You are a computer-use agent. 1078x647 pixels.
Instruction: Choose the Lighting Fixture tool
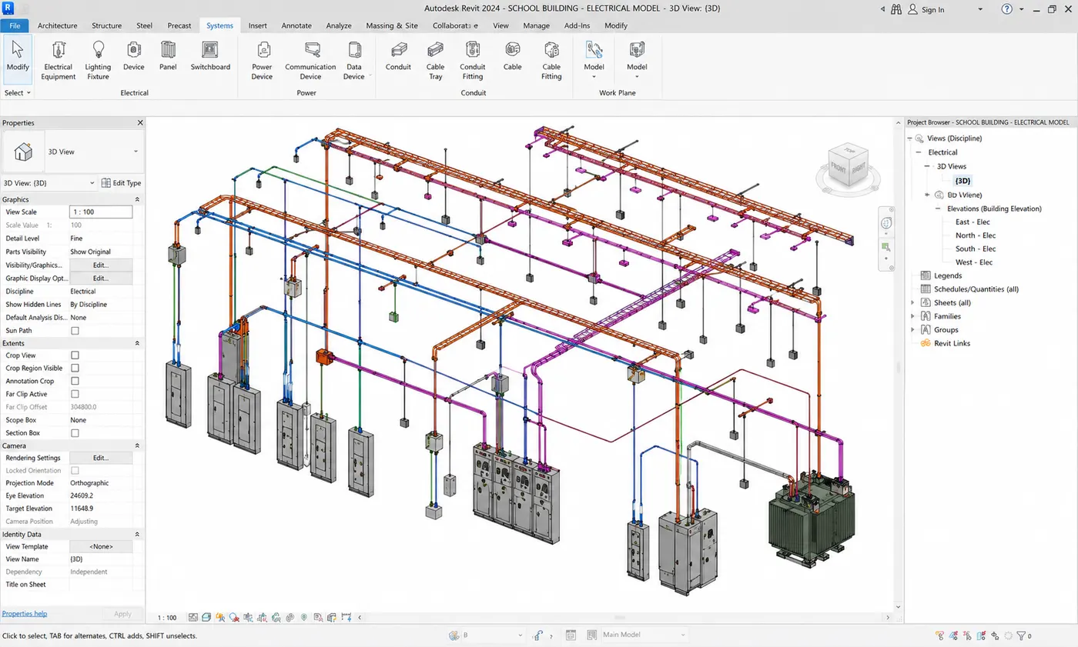(x=98, y=61)
